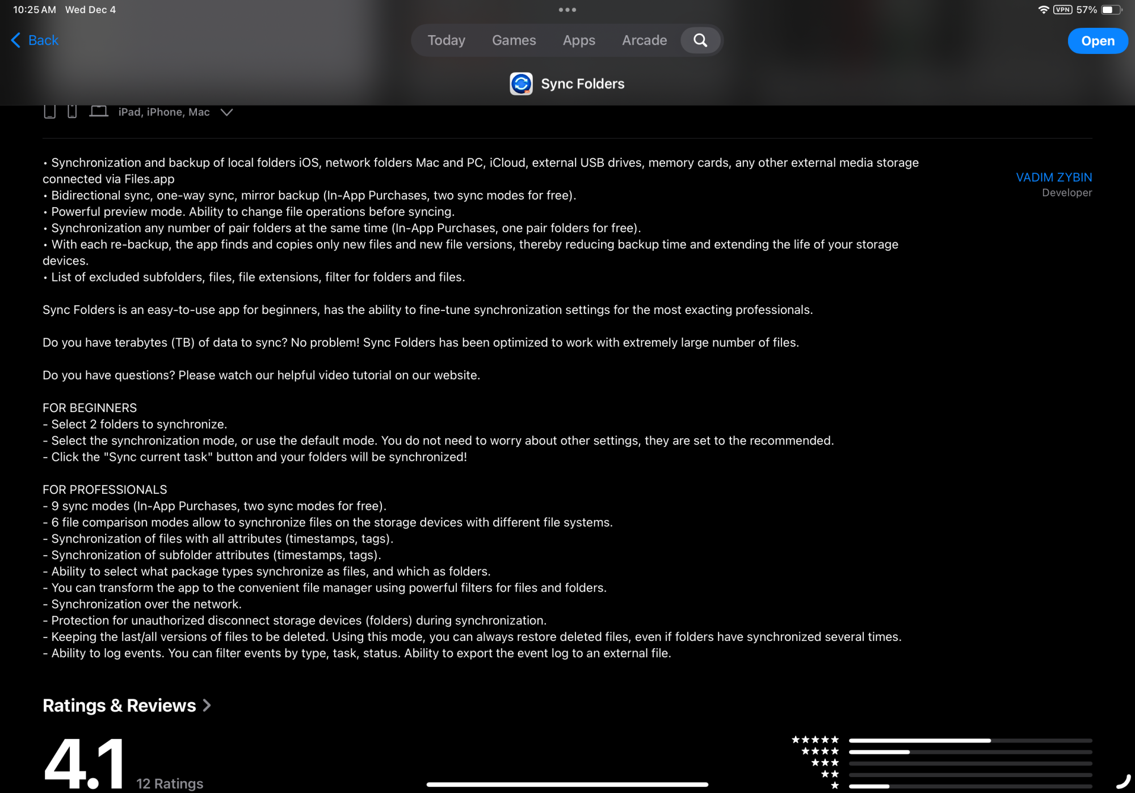Tap the five-star rating bar
The height and width of the screenshot is (793, 1135).
pos(970,740)
